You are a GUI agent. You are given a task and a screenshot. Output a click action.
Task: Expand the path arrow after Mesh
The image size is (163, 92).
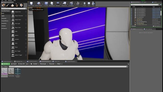(62, 64)
